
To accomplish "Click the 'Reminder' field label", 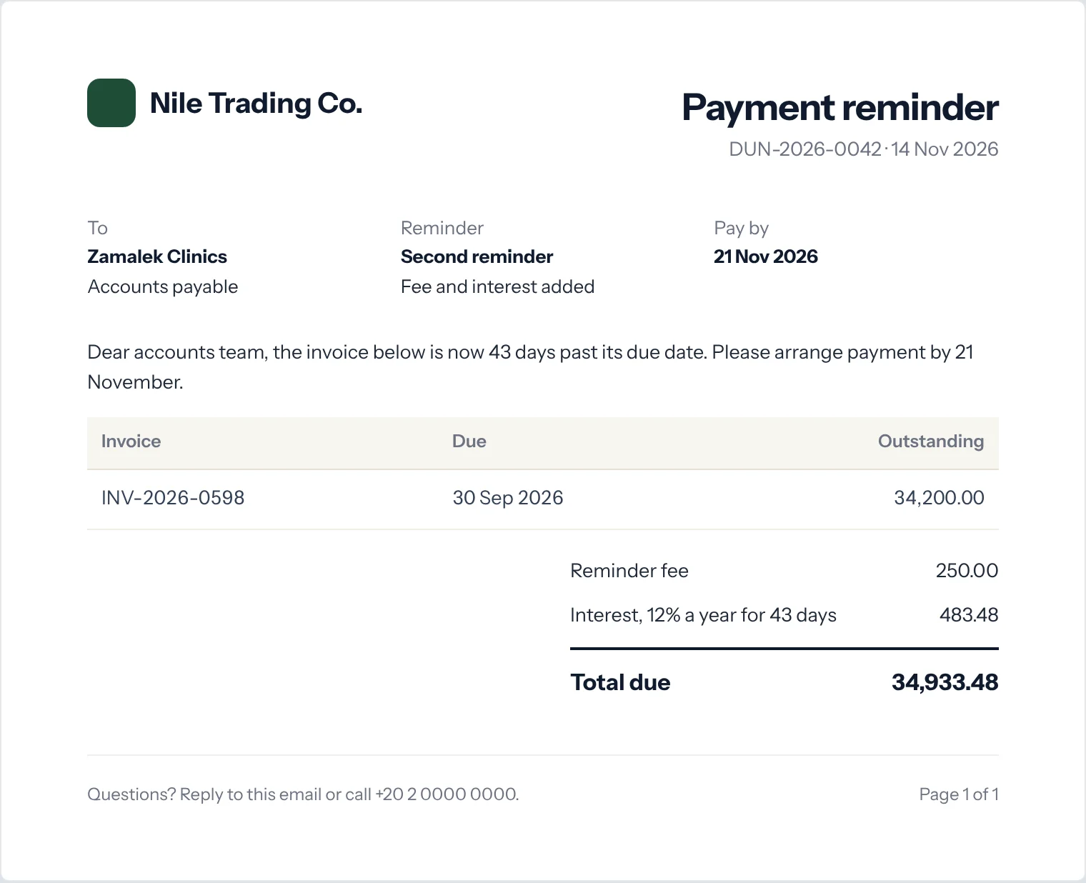I will [x=442, y=228].
